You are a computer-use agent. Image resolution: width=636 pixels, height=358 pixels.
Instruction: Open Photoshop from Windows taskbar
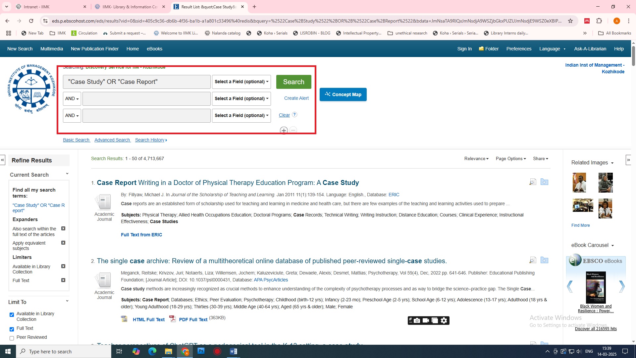pos(201,351)
